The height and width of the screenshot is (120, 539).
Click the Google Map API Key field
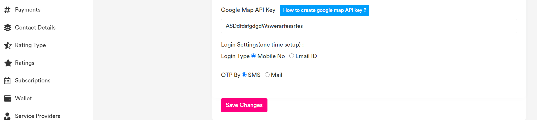(x=369, y=26)
